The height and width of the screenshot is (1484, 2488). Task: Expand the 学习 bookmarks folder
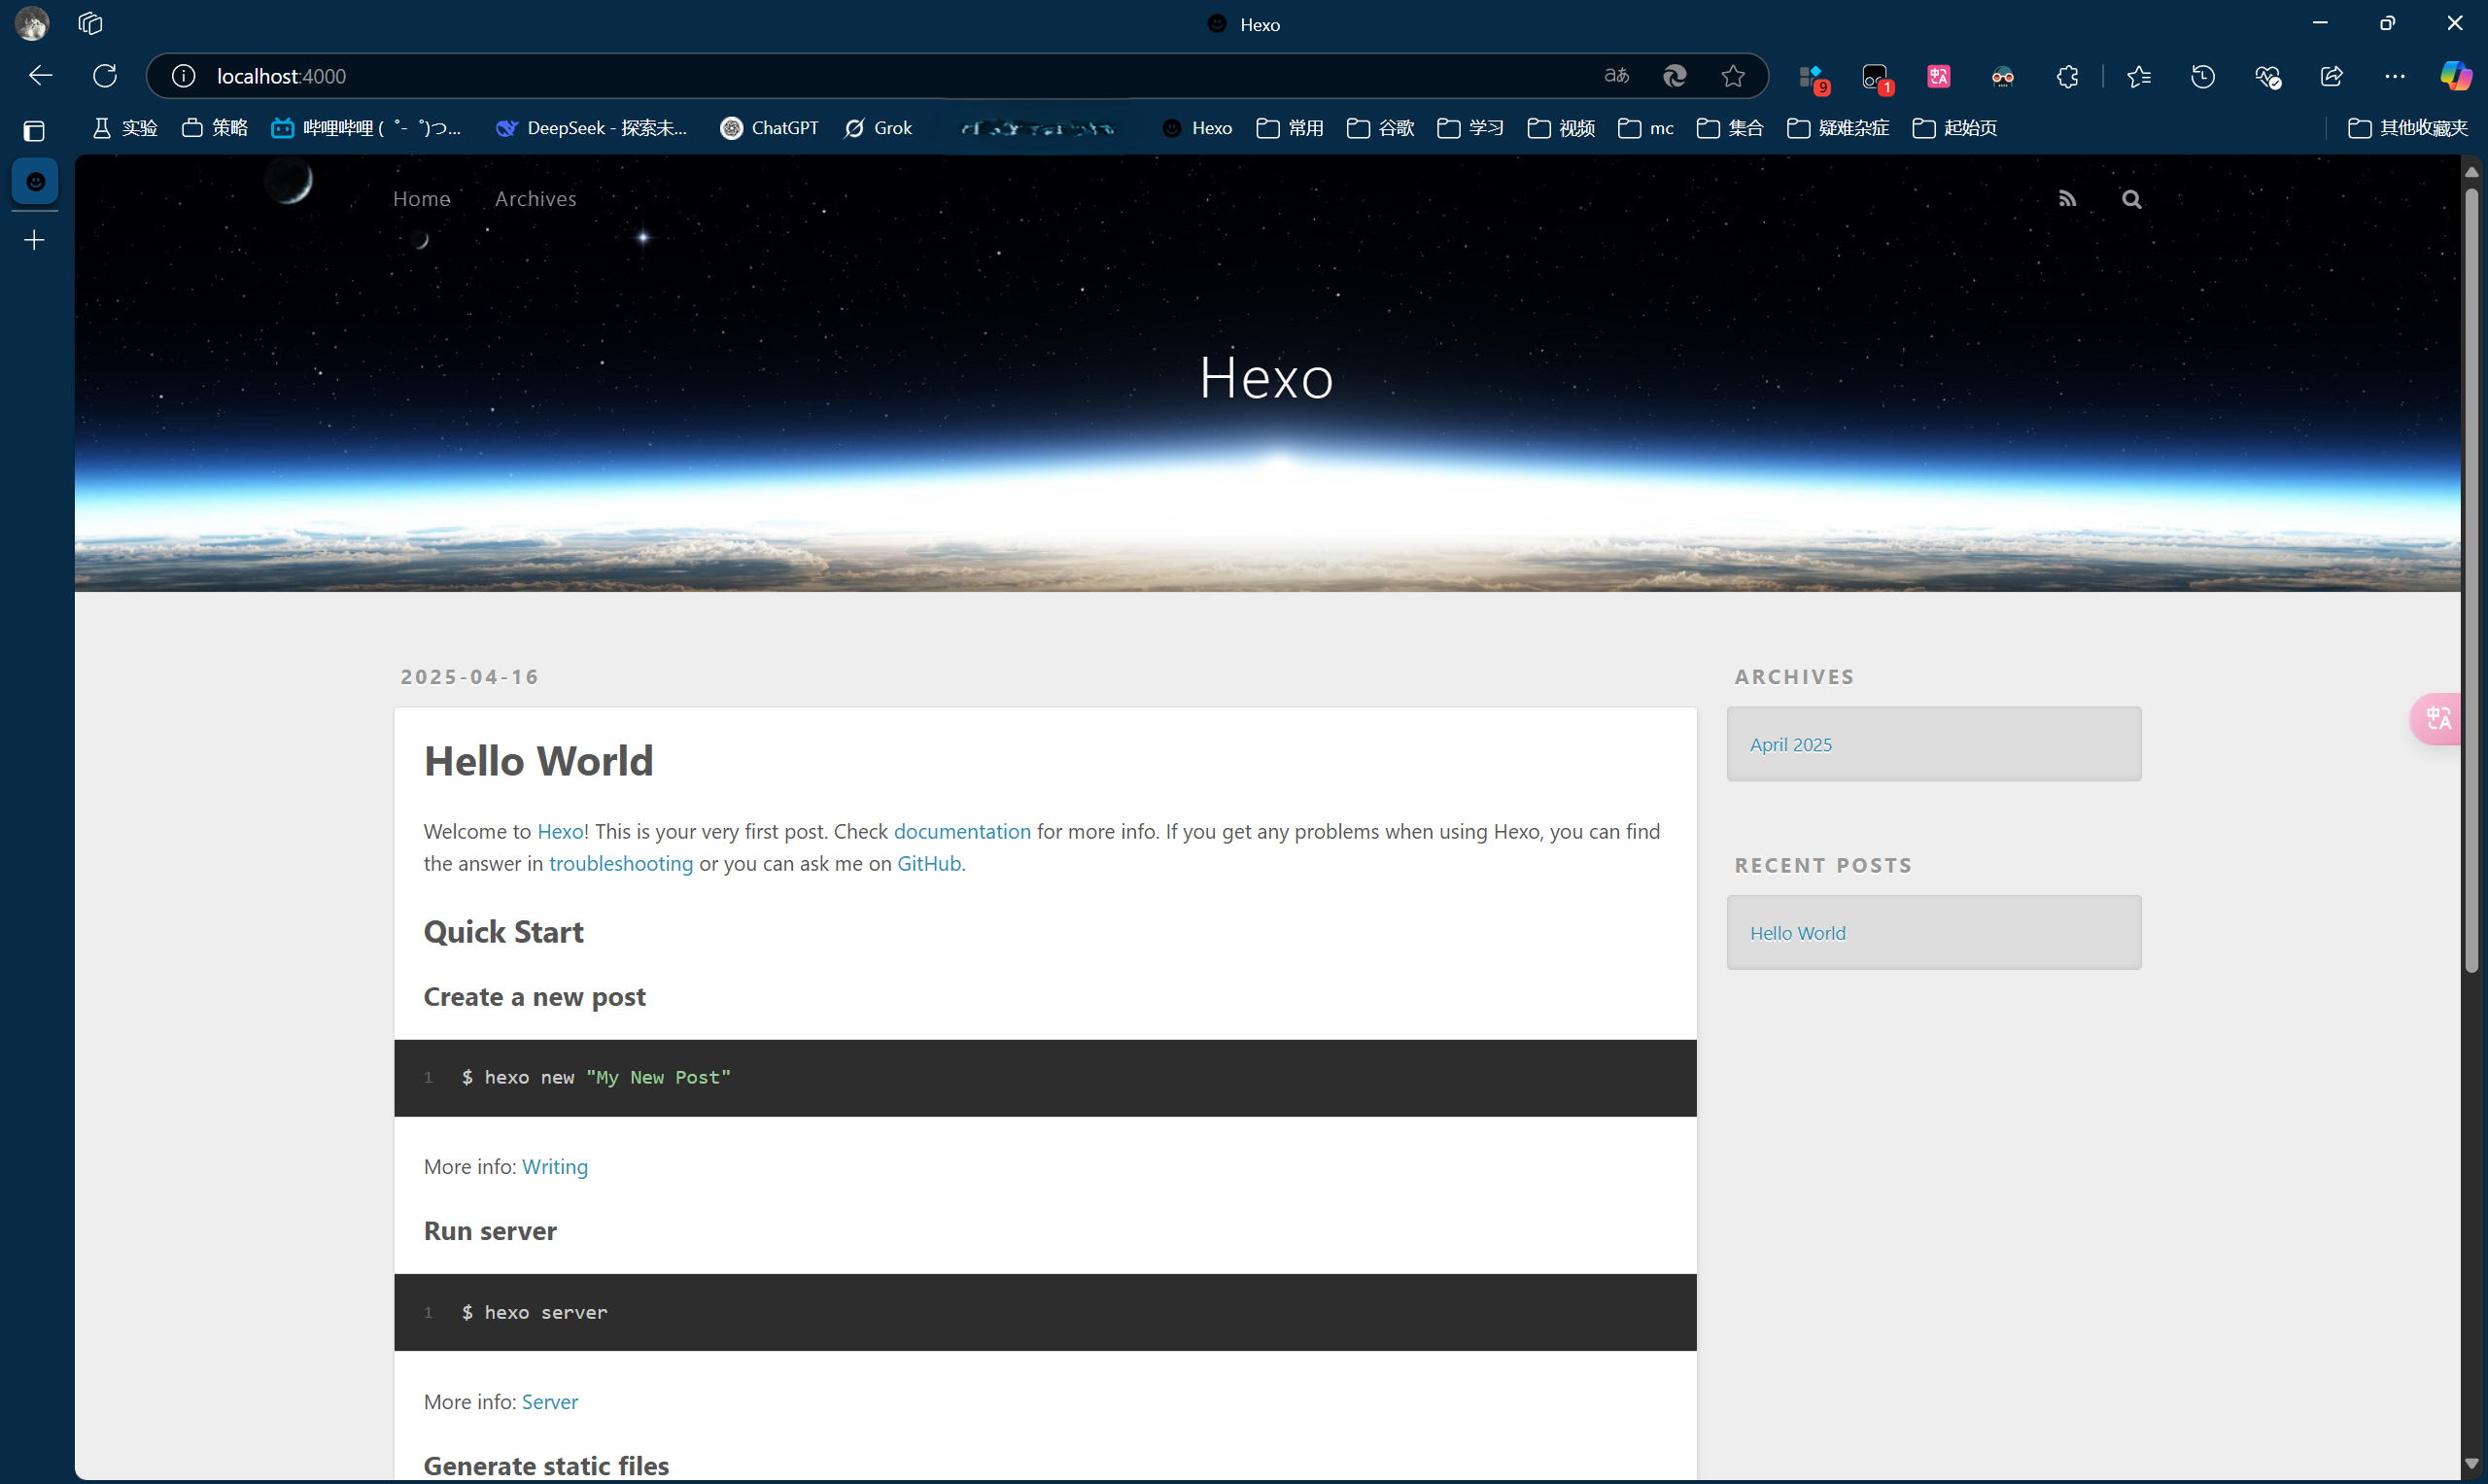(1470, 128)
